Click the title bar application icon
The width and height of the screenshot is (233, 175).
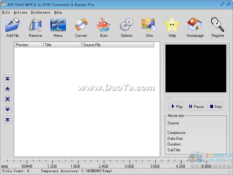click(x=3, y=4)
